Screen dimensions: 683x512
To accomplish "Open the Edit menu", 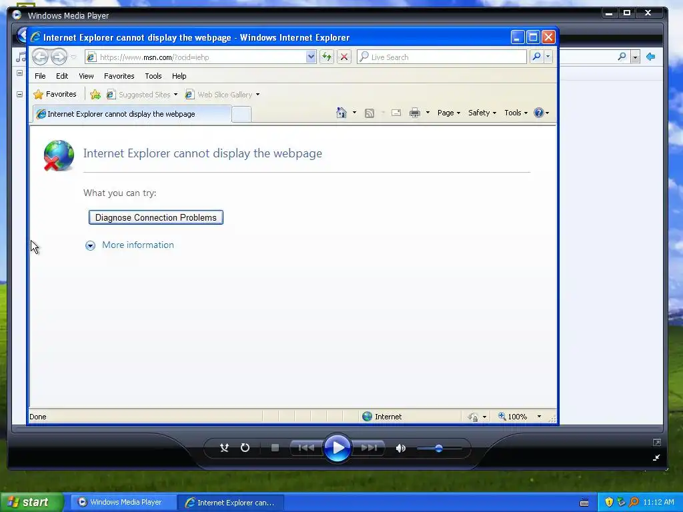I will click(62, 76).
